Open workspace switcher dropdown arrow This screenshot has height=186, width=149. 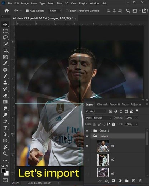coord(140,11)
